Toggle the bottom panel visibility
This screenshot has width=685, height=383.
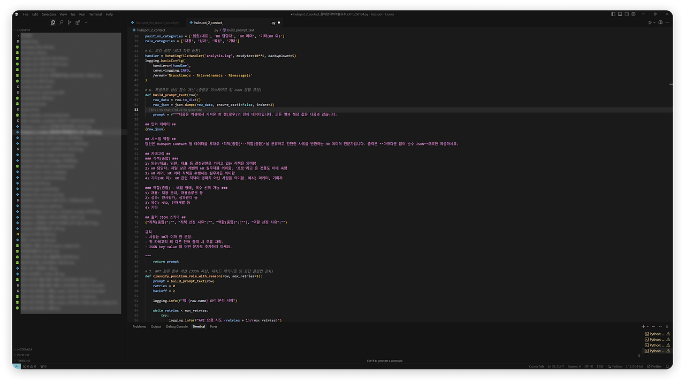point(621,14)
